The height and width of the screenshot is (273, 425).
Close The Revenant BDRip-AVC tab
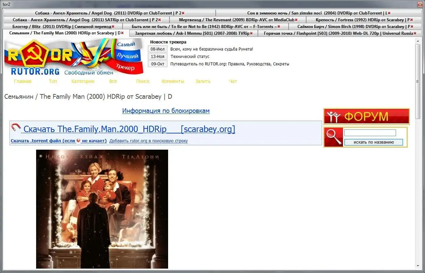296,20
